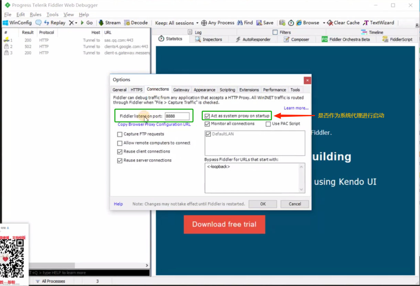This screenshot has height=286, width=420.
Task: Select session 1 sas.qq.com:443
Action: point(76,40)
